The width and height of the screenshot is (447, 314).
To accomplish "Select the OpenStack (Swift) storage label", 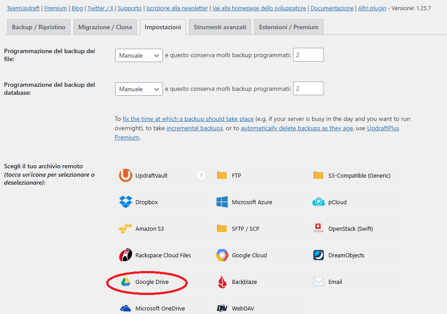I will (351, 229).
